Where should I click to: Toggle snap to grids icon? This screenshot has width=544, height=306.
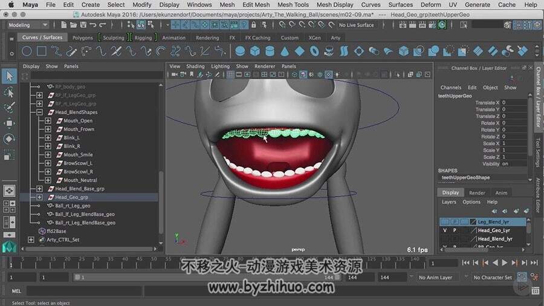[x=282, y=25]
